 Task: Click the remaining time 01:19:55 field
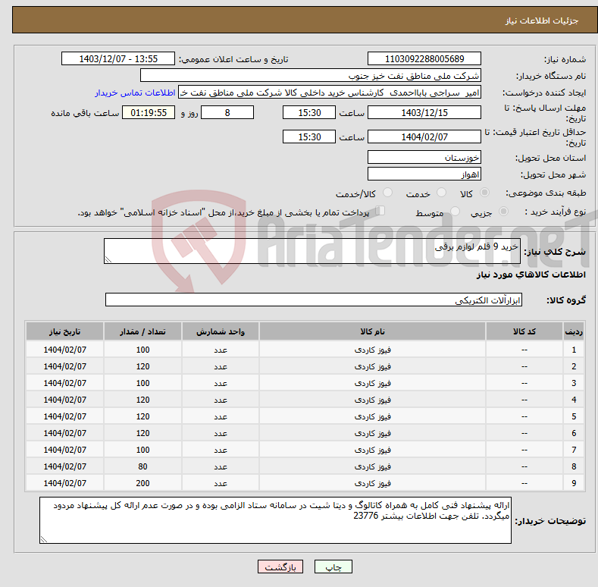(149, 112)
